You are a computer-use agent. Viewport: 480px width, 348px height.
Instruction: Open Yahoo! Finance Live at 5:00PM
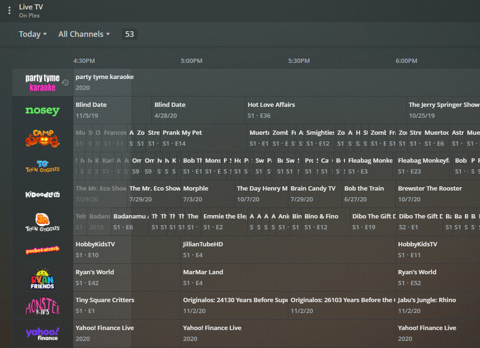tap(288, 333)
